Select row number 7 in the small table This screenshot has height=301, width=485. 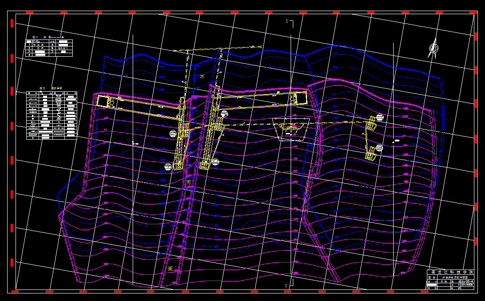click(52, 51)
